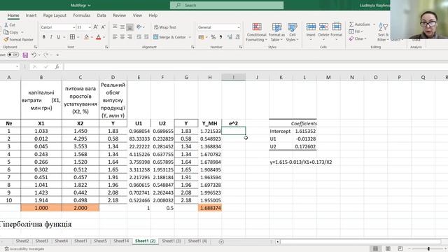The image size is (448, 252).
Task: Open Format as Table menu
Action: tap(276, 32)
